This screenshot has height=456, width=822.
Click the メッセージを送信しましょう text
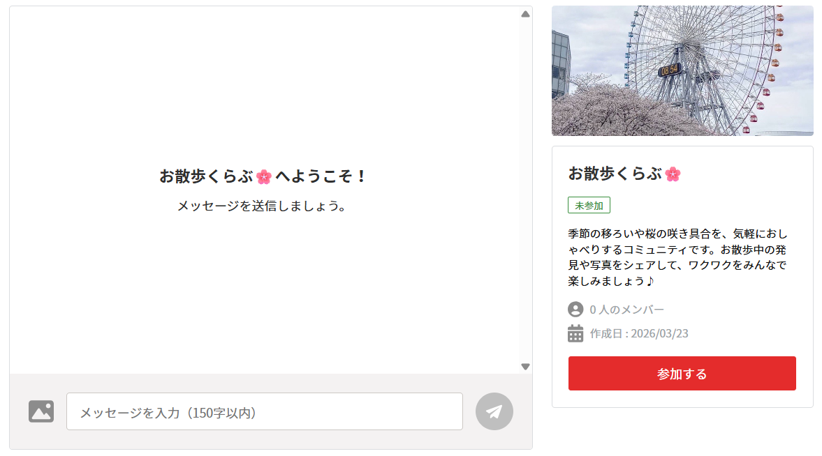click(x=262, y=206)
